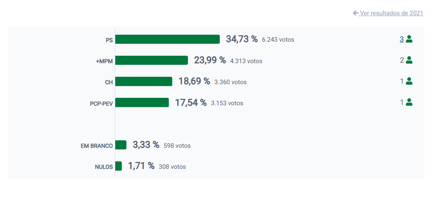Click the 34,73 % percentage for PS
This screenshot has height=220, width=433.
(241, 39)
